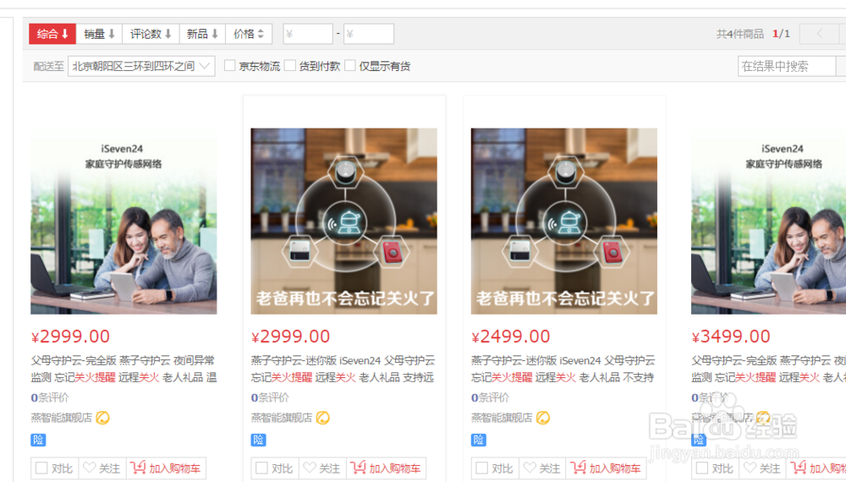Go to previous results page arrow
The image size is (846, 482).
click(819, 34)
